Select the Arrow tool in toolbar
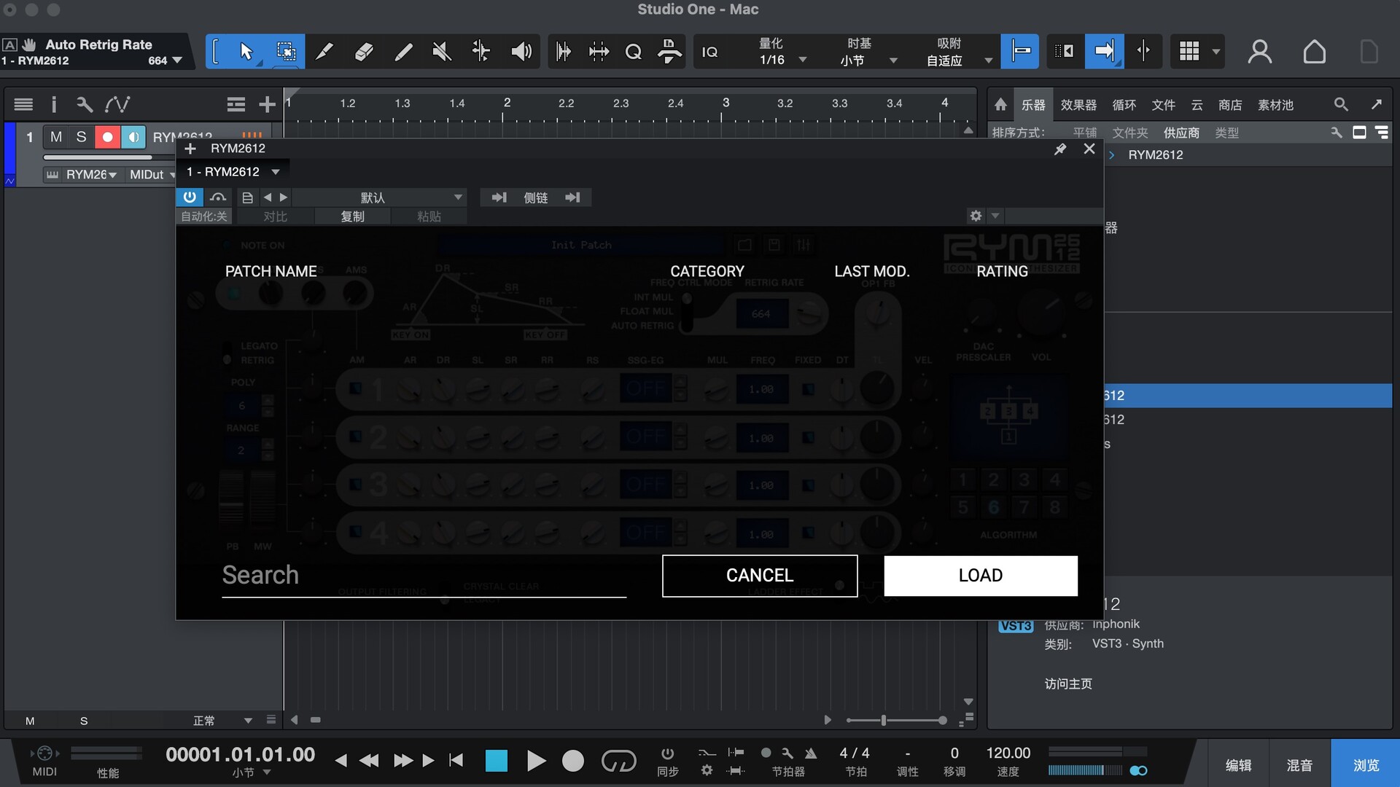 click(x=246, y=52)
